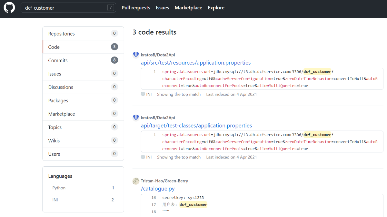Click the INI language dot on second result
This screenshot has height=217, width=387.
coord(143,157)
